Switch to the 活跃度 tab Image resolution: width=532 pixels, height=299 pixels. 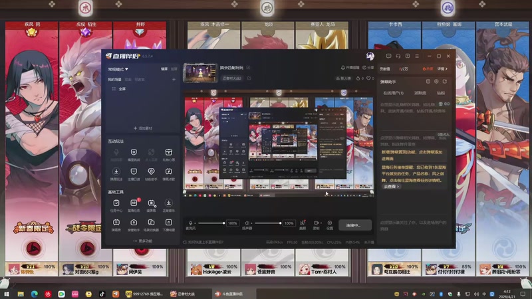click(x=420, y=93)
